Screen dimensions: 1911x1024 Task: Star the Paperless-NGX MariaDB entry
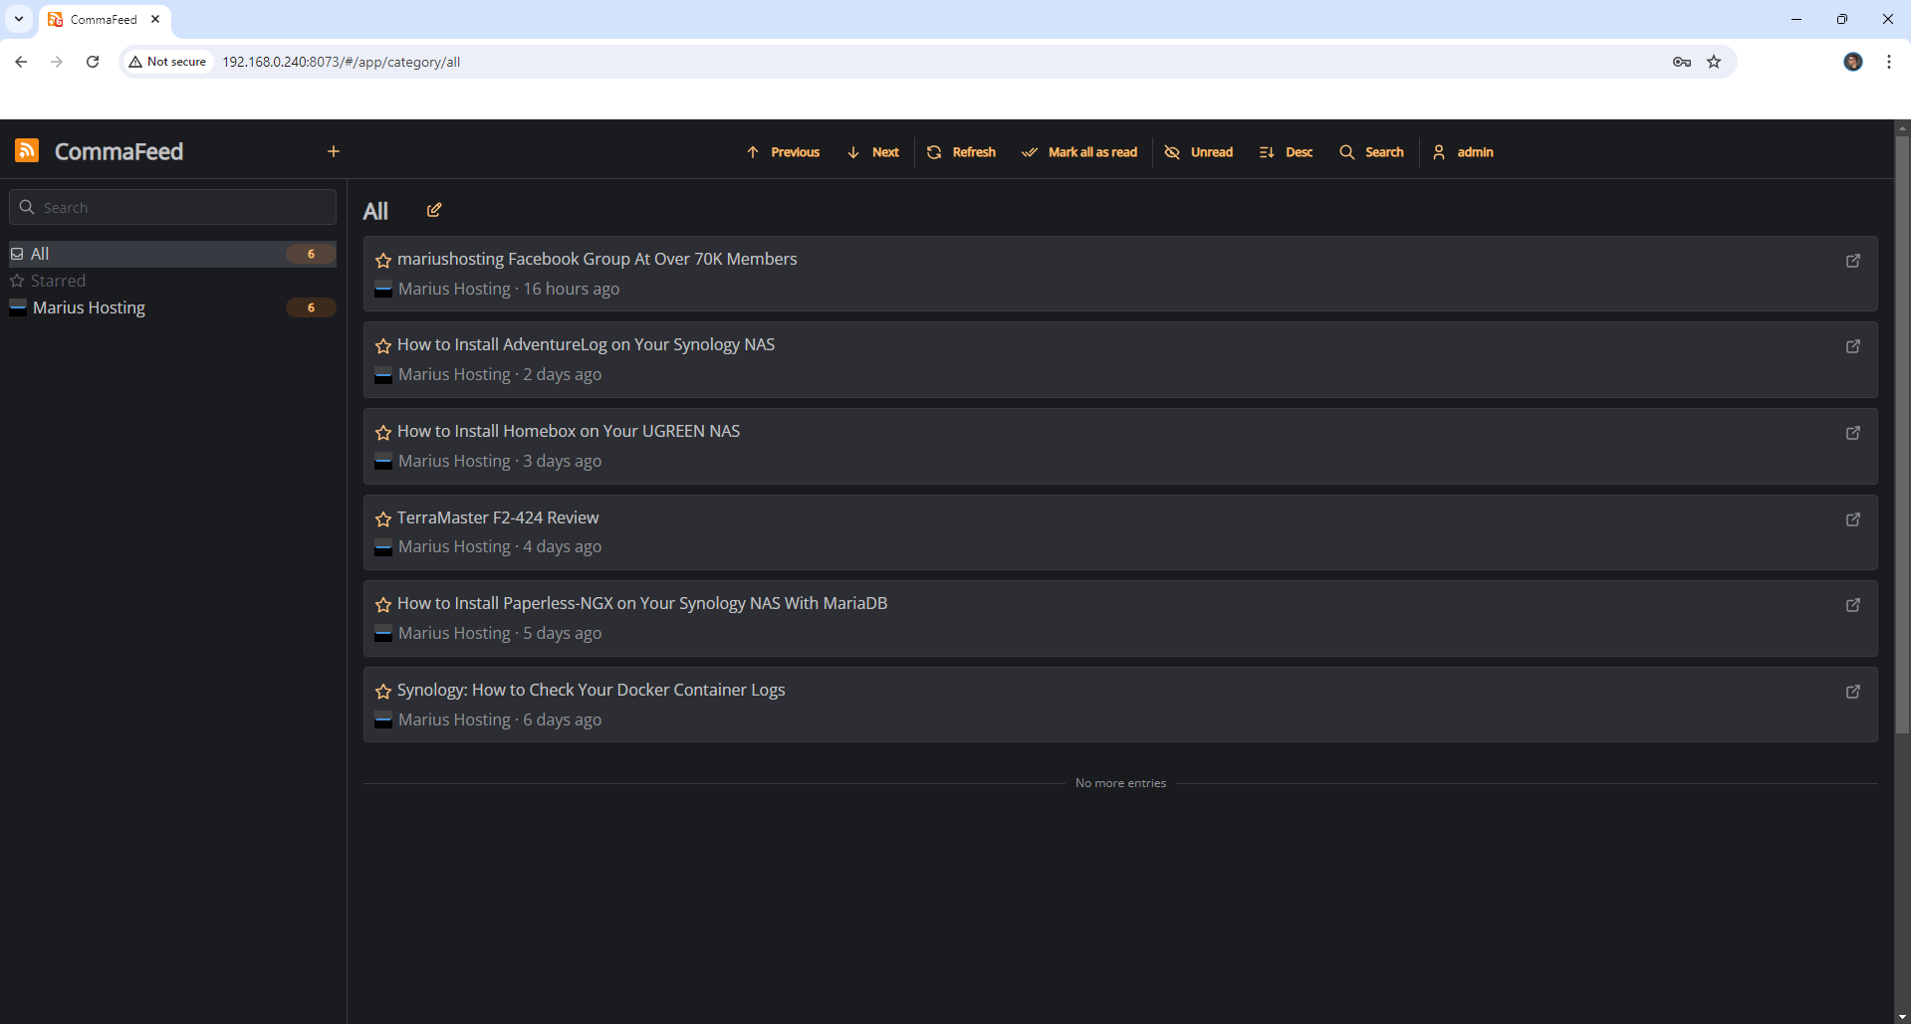pyautogui.click(x=383, y=604)
